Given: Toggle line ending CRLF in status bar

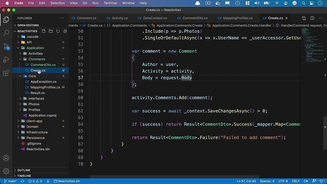Looking at the screenshot, I should (x=296, y=181).
